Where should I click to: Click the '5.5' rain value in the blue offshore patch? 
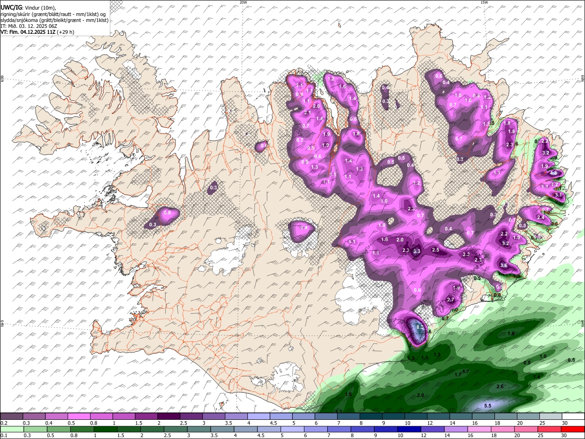[488, 406]
